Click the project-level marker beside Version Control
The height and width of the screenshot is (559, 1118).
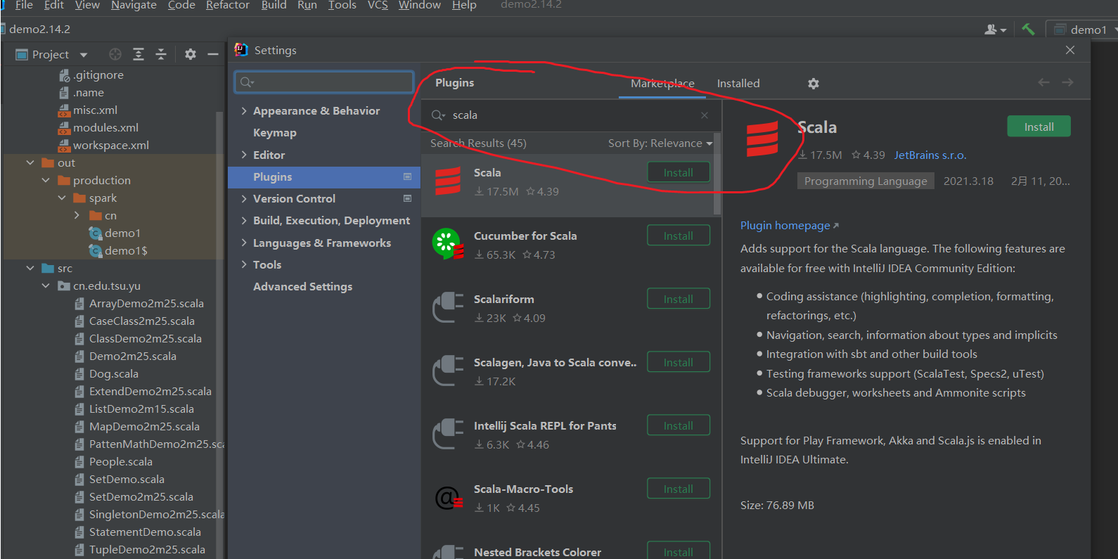tap(407, 198)
